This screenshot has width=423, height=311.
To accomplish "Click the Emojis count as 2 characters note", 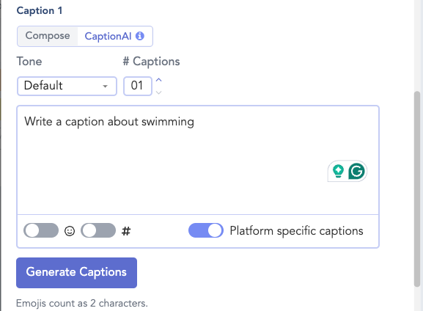I will 81,303.
